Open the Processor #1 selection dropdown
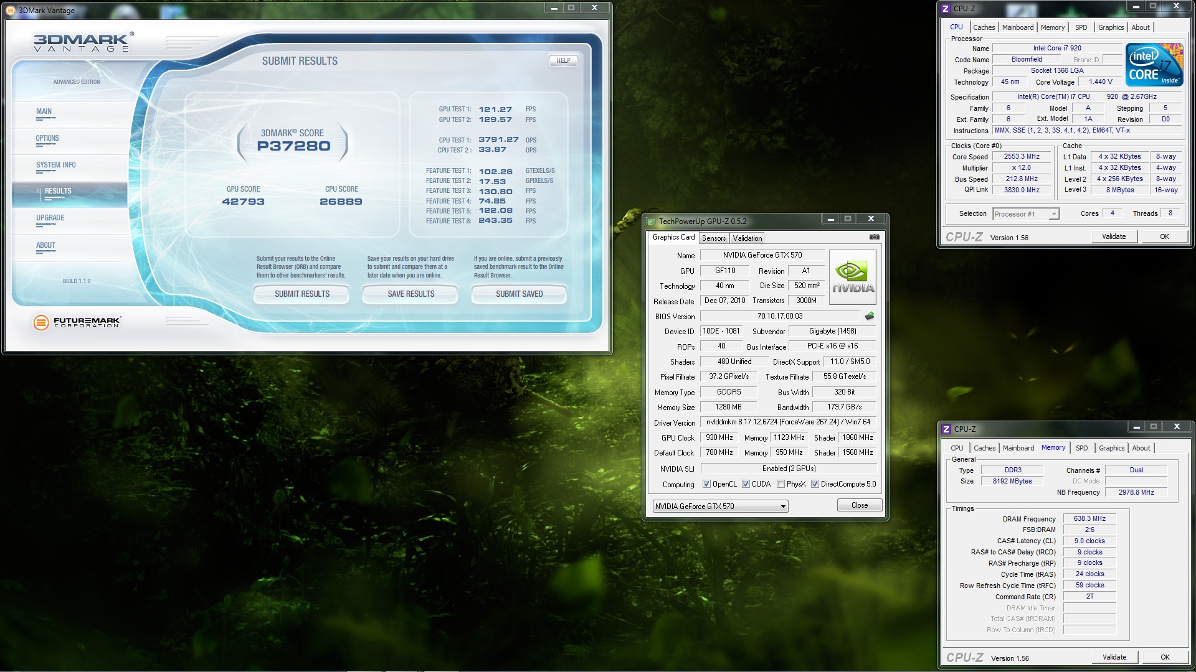This screenshot has width=1196, height=672. pyautogui.click(x=1025, y=214)
